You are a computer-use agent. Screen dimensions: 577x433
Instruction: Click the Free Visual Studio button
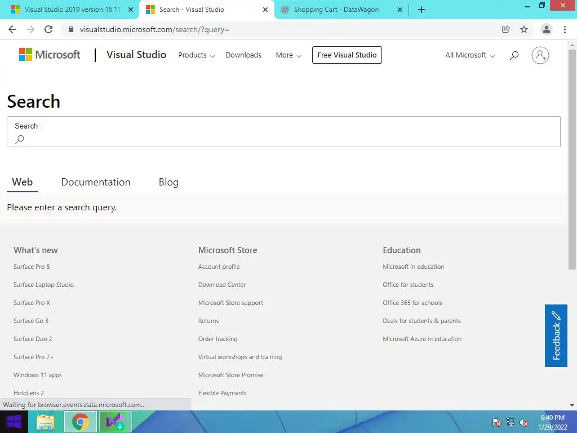347,55
